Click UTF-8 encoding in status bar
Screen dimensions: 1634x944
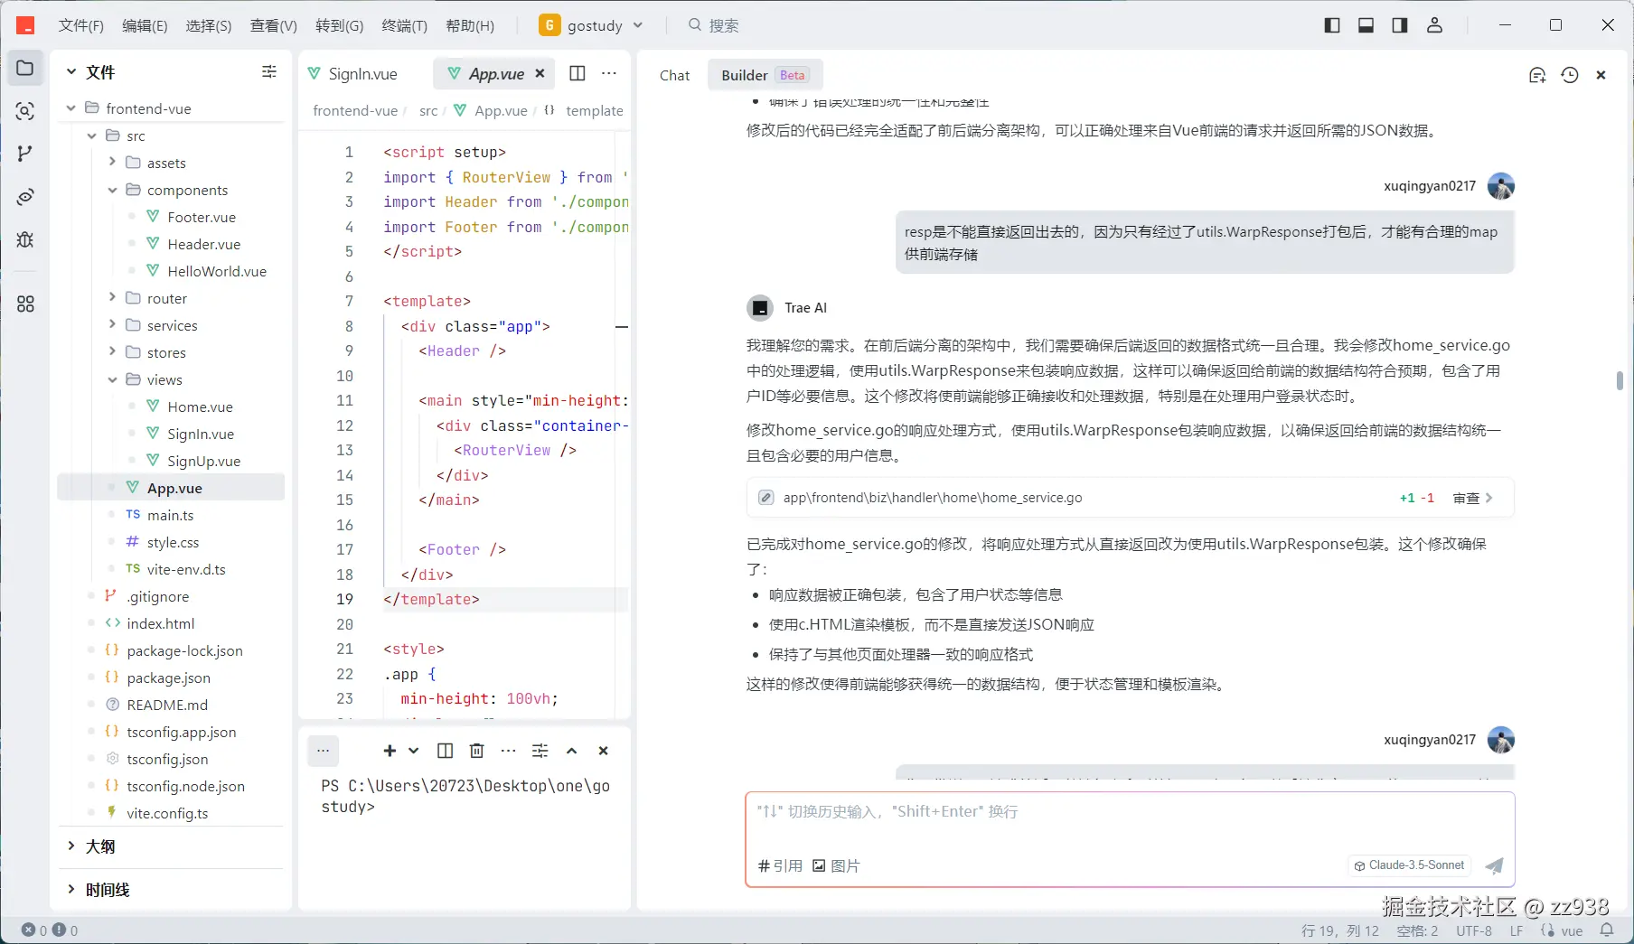click(x=1474, y=930)
